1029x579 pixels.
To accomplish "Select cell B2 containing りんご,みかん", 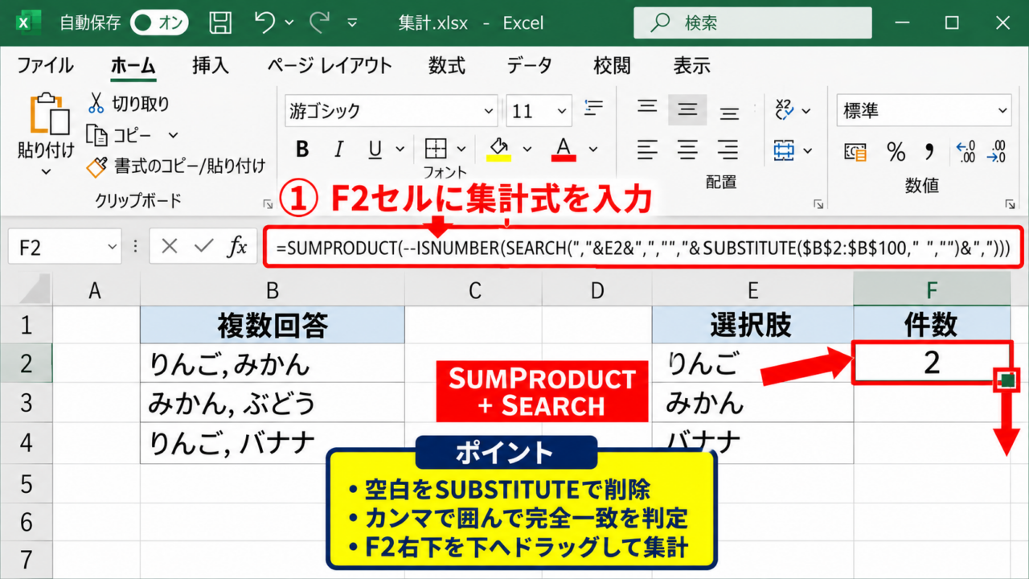I will point(273,363).
